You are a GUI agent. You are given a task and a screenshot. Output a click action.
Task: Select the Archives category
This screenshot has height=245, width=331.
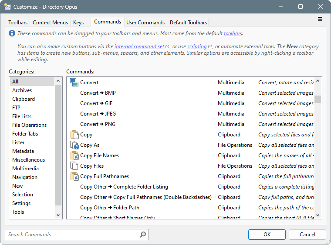[32, 90]
